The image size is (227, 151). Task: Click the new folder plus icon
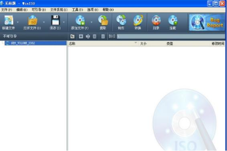pos(81,36)
